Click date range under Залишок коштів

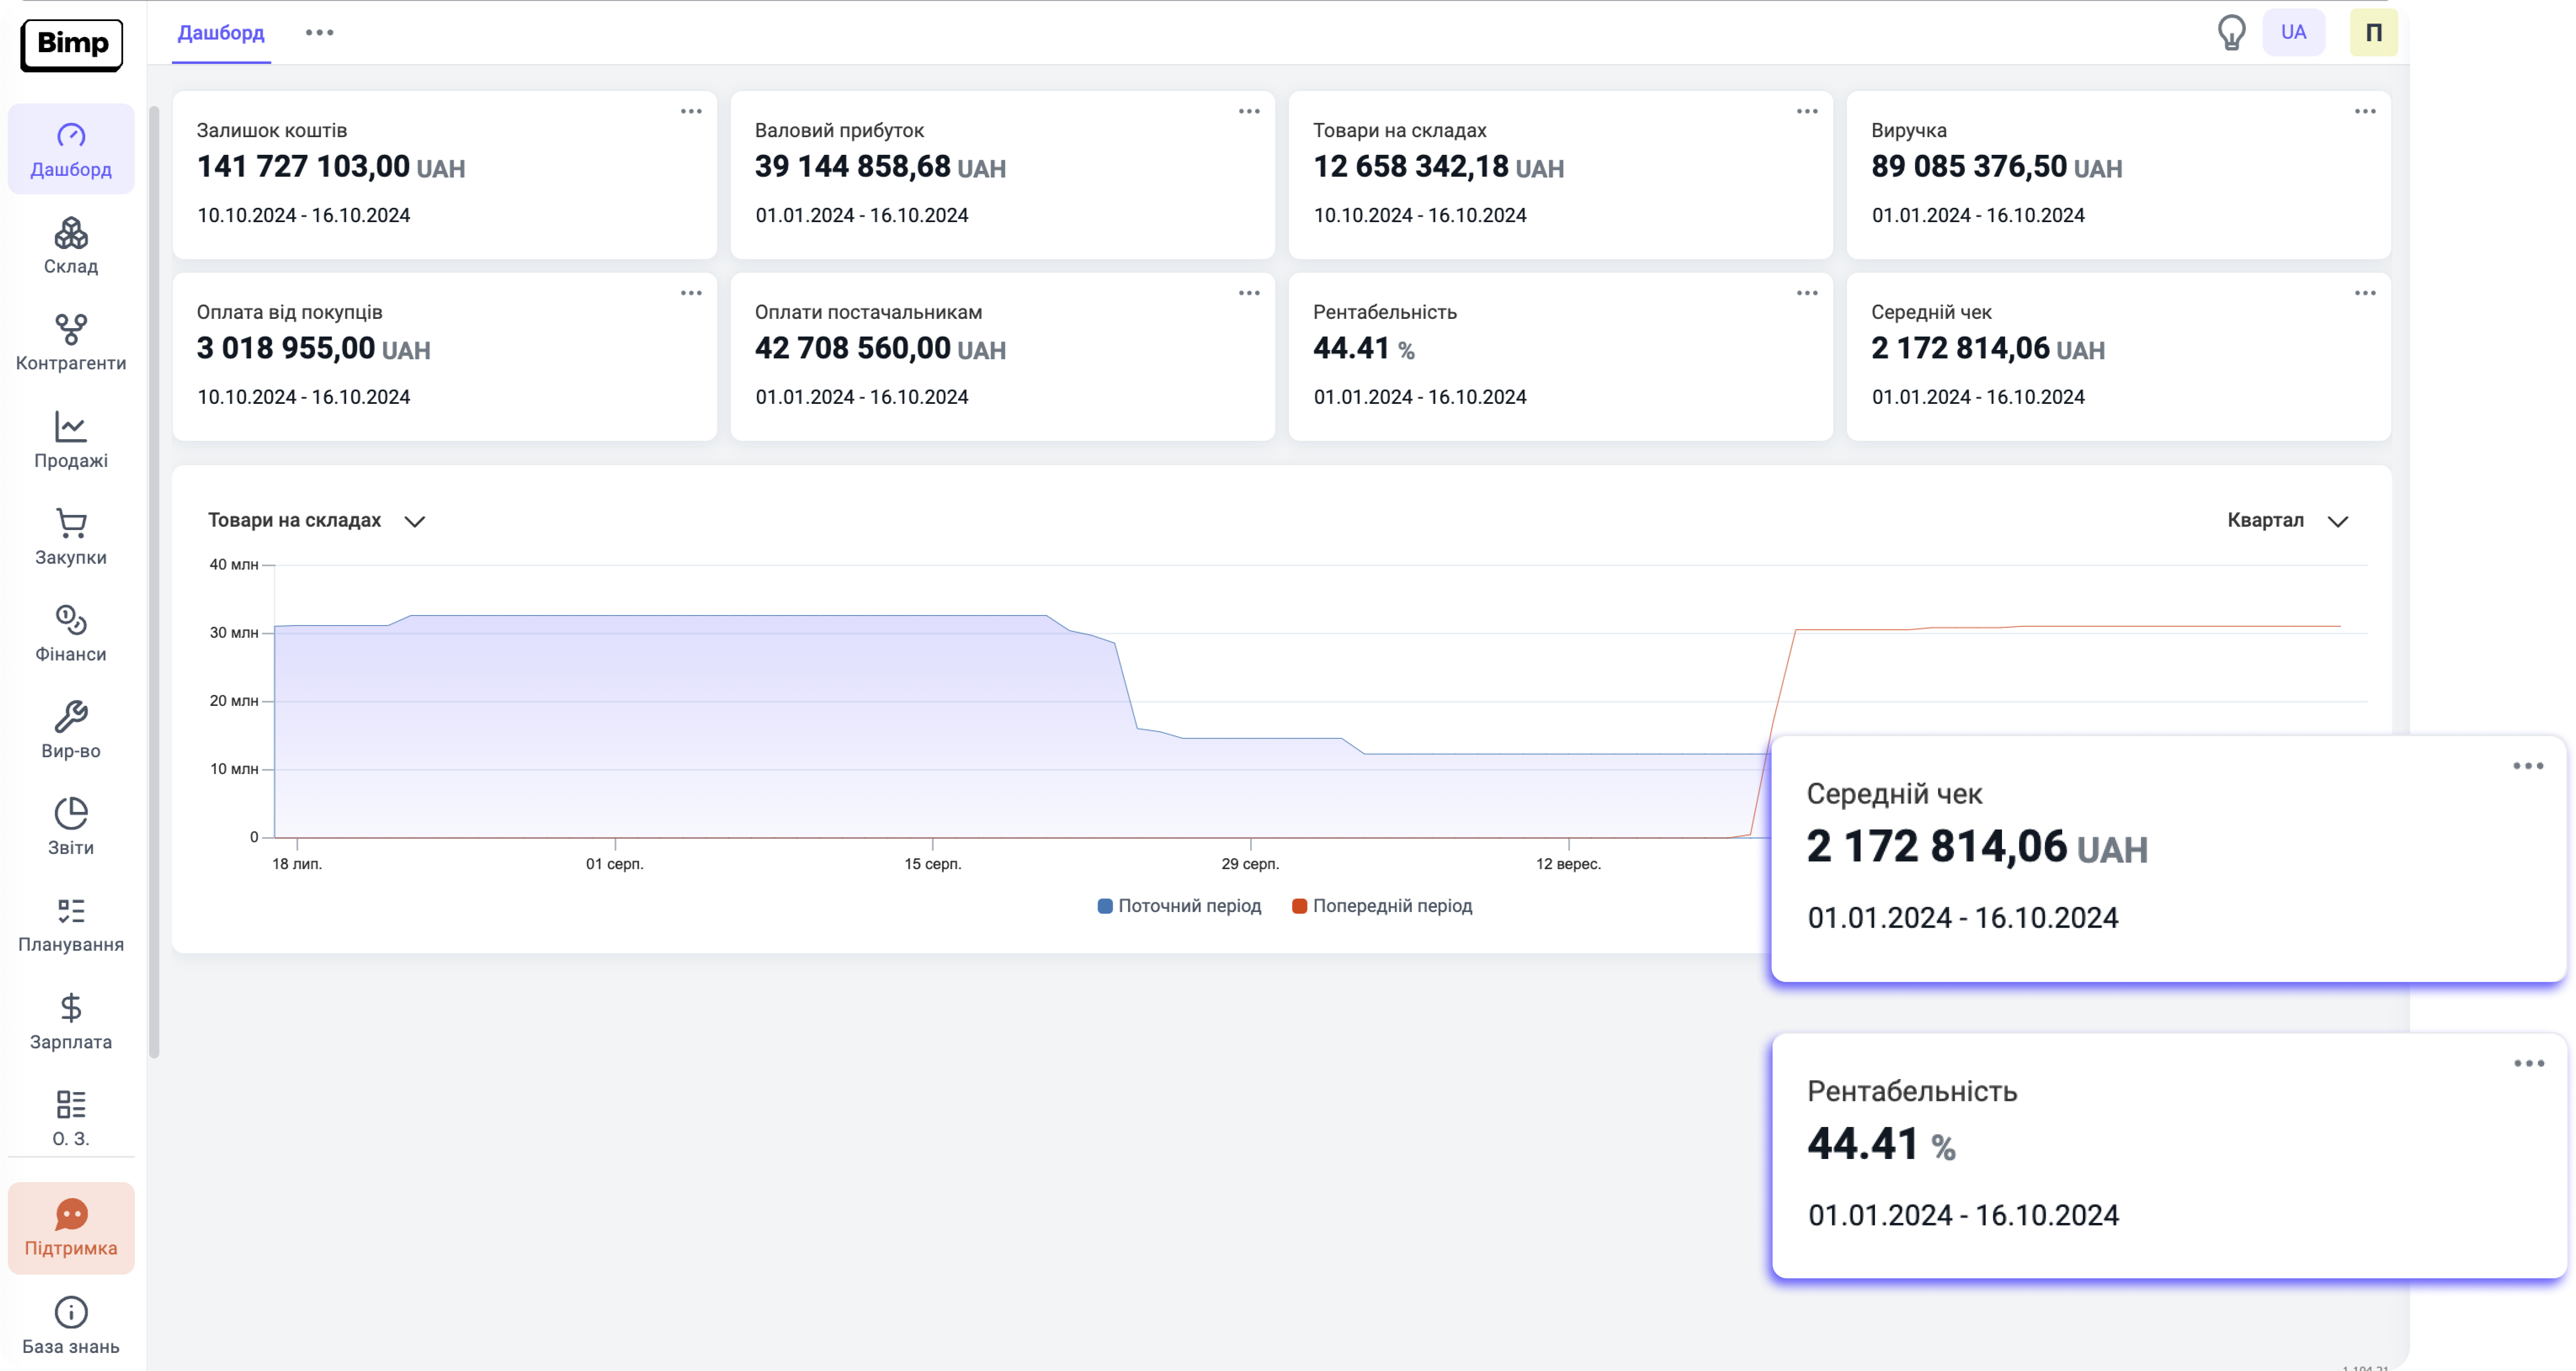(x=303, y=215)
